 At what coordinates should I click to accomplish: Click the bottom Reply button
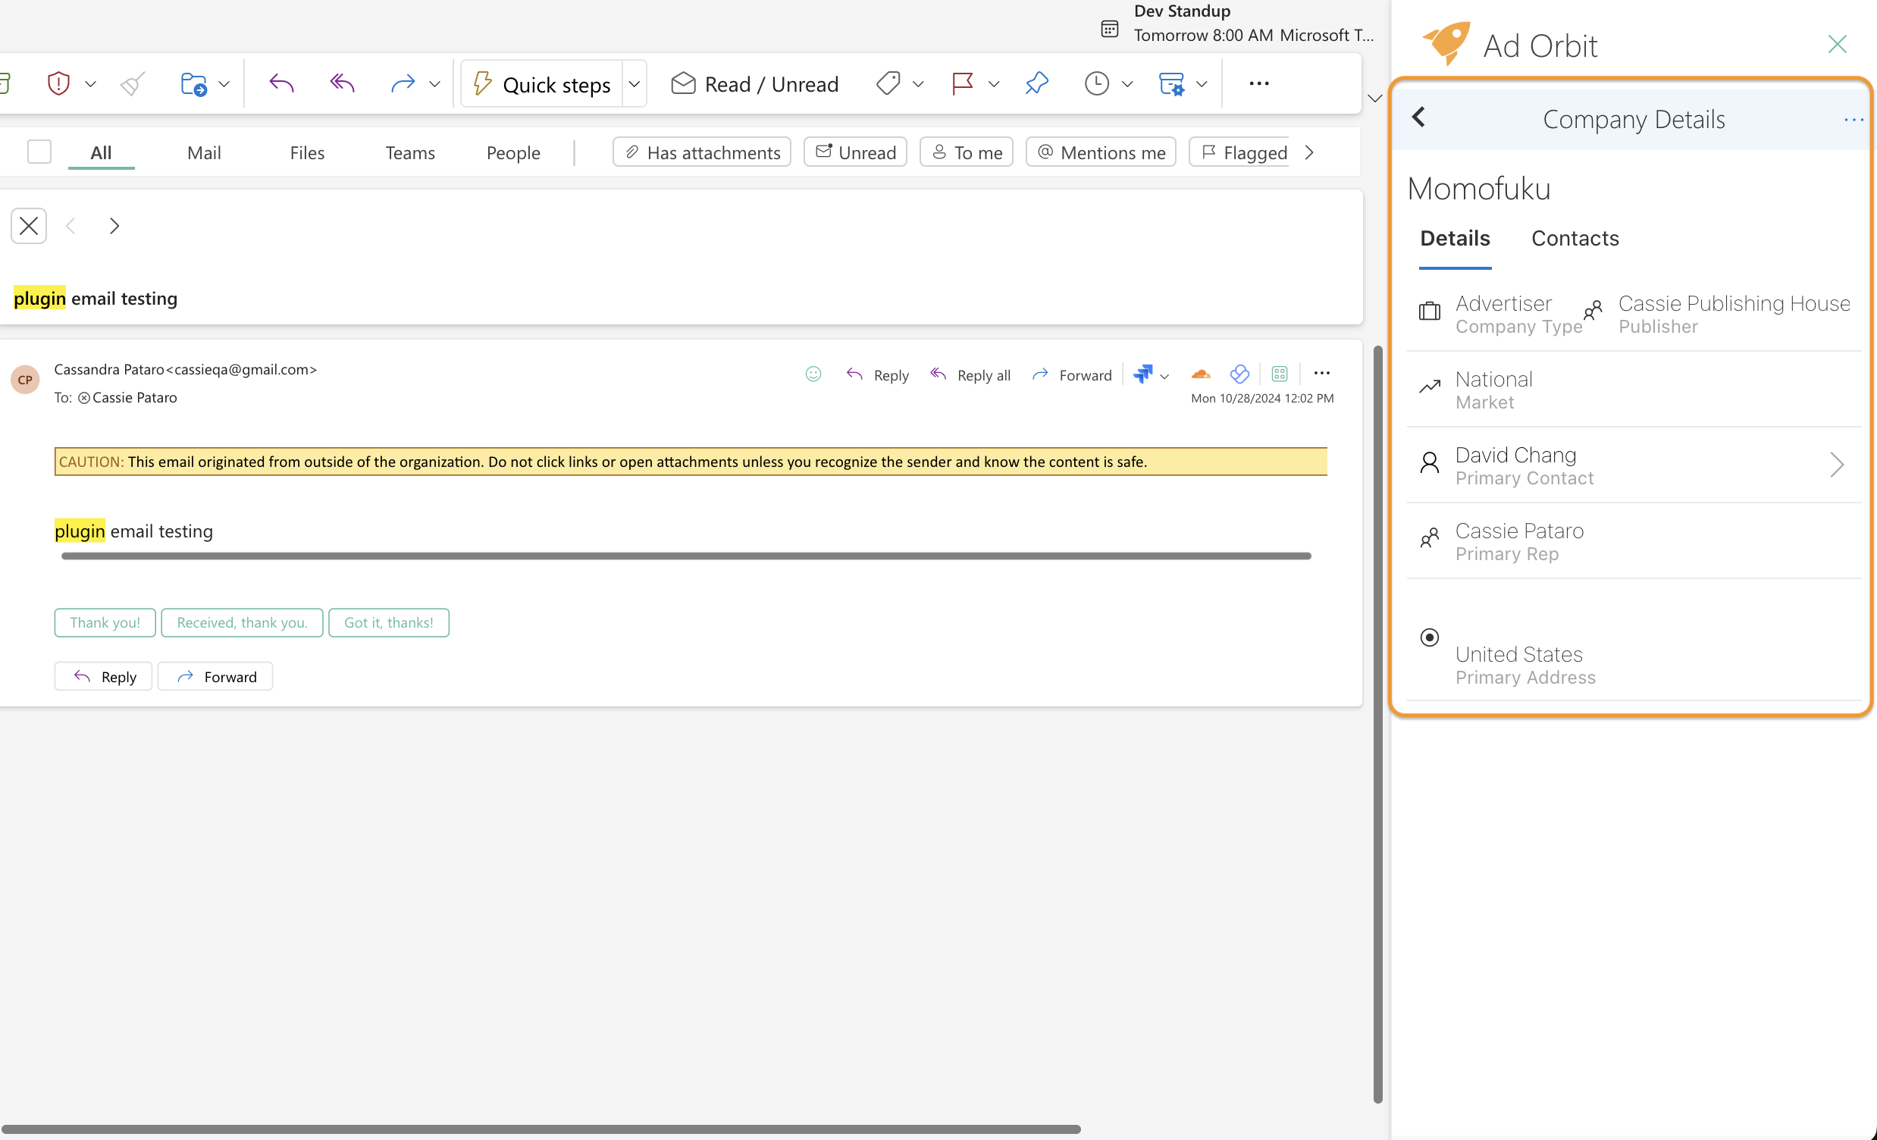[104, 676]
